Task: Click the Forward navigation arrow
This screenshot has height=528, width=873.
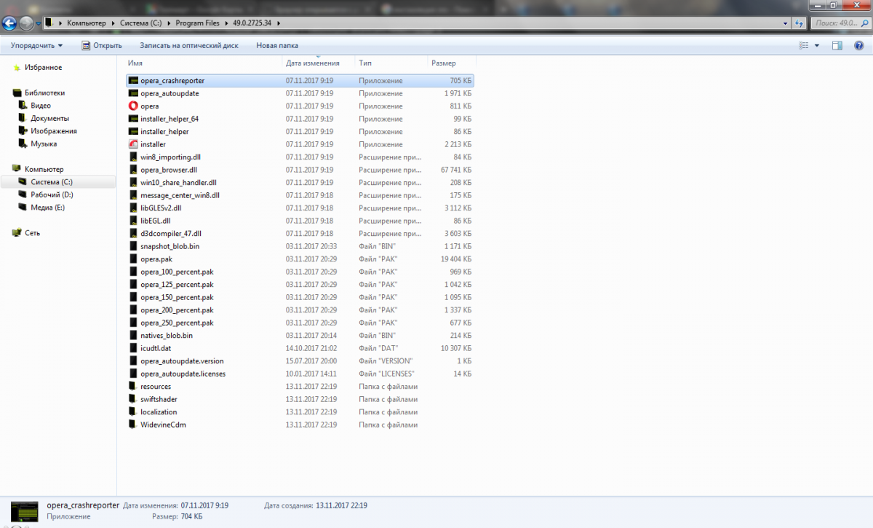Action: 27,23
